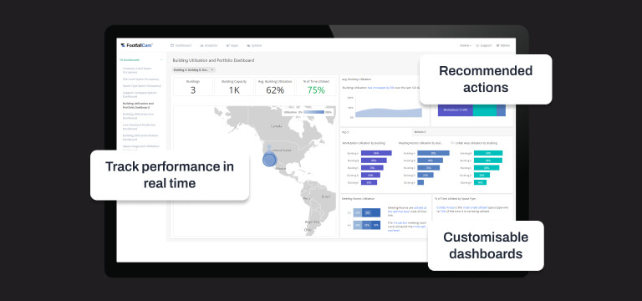
Task: Click top bar in Meeting Rooms Utilisation chart
Action: coord(433,153)
